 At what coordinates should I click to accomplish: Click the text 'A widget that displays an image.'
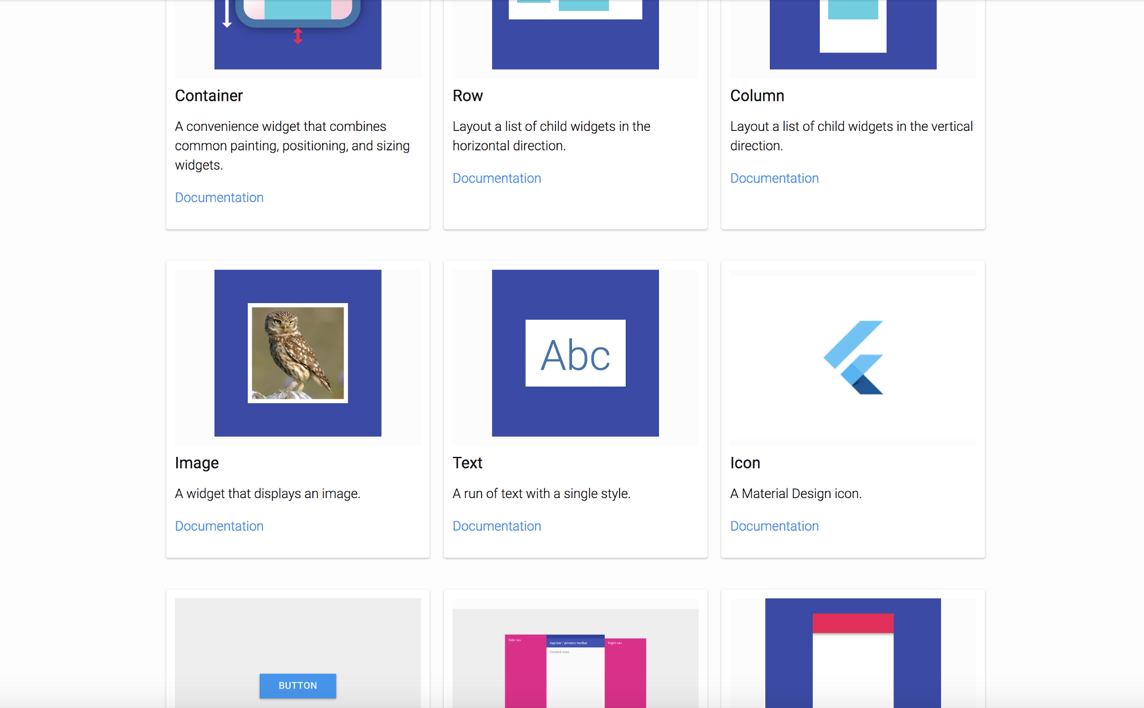pyautogui.click(x=268, y=493)
